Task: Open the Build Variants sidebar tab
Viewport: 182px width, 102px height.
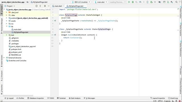Action: [x=1, y=61]
